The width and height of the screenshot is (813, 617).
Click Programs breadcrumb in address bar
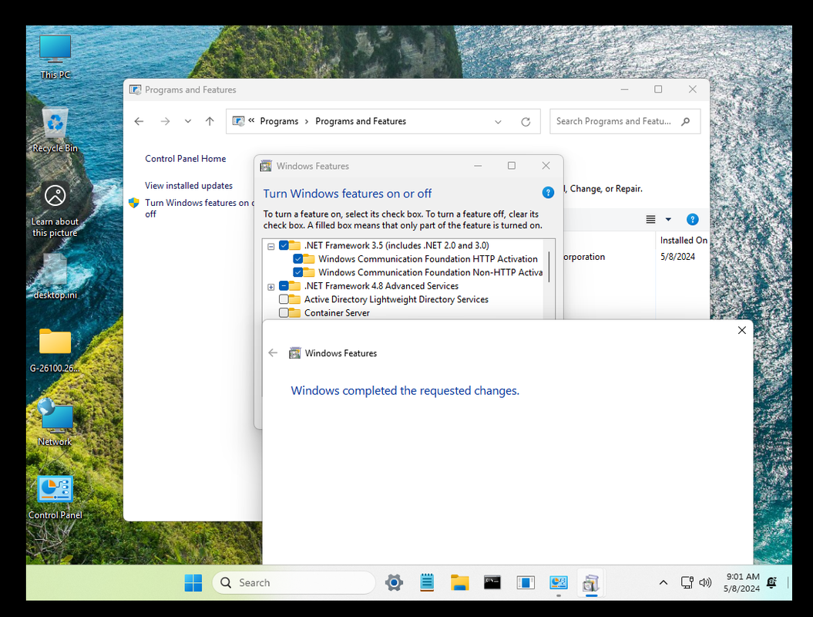coord(279,121)
